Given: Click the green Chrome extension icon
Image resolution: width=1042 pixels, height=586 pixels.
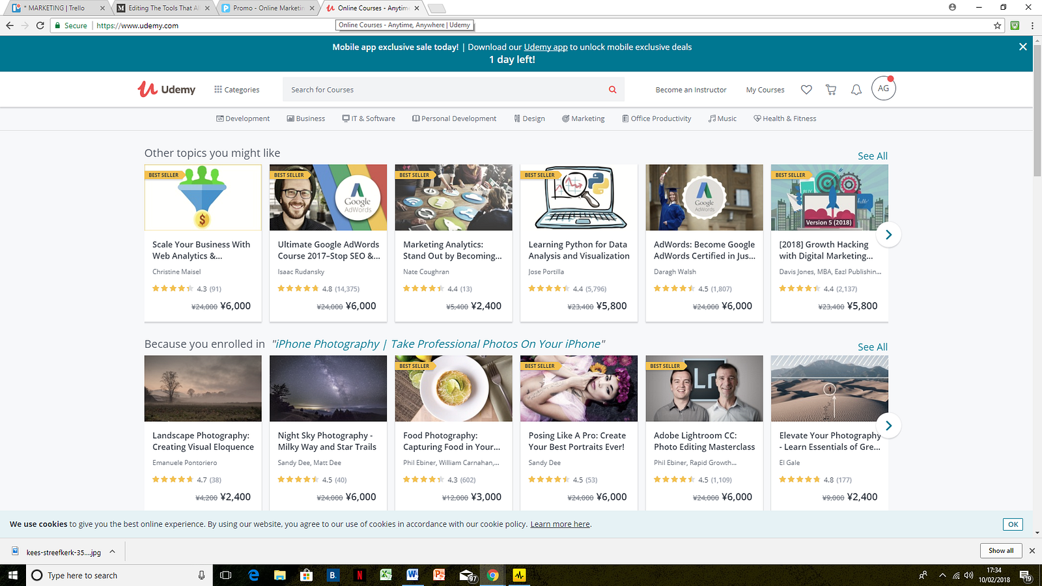Looking at the screenshot, I should tap(1015, 25).
